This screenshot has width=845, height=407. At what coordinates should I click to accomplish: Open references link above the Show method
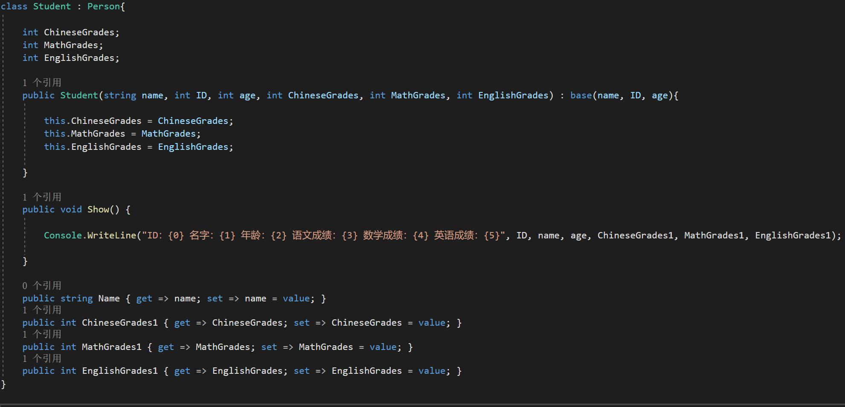tap(42, 197)
